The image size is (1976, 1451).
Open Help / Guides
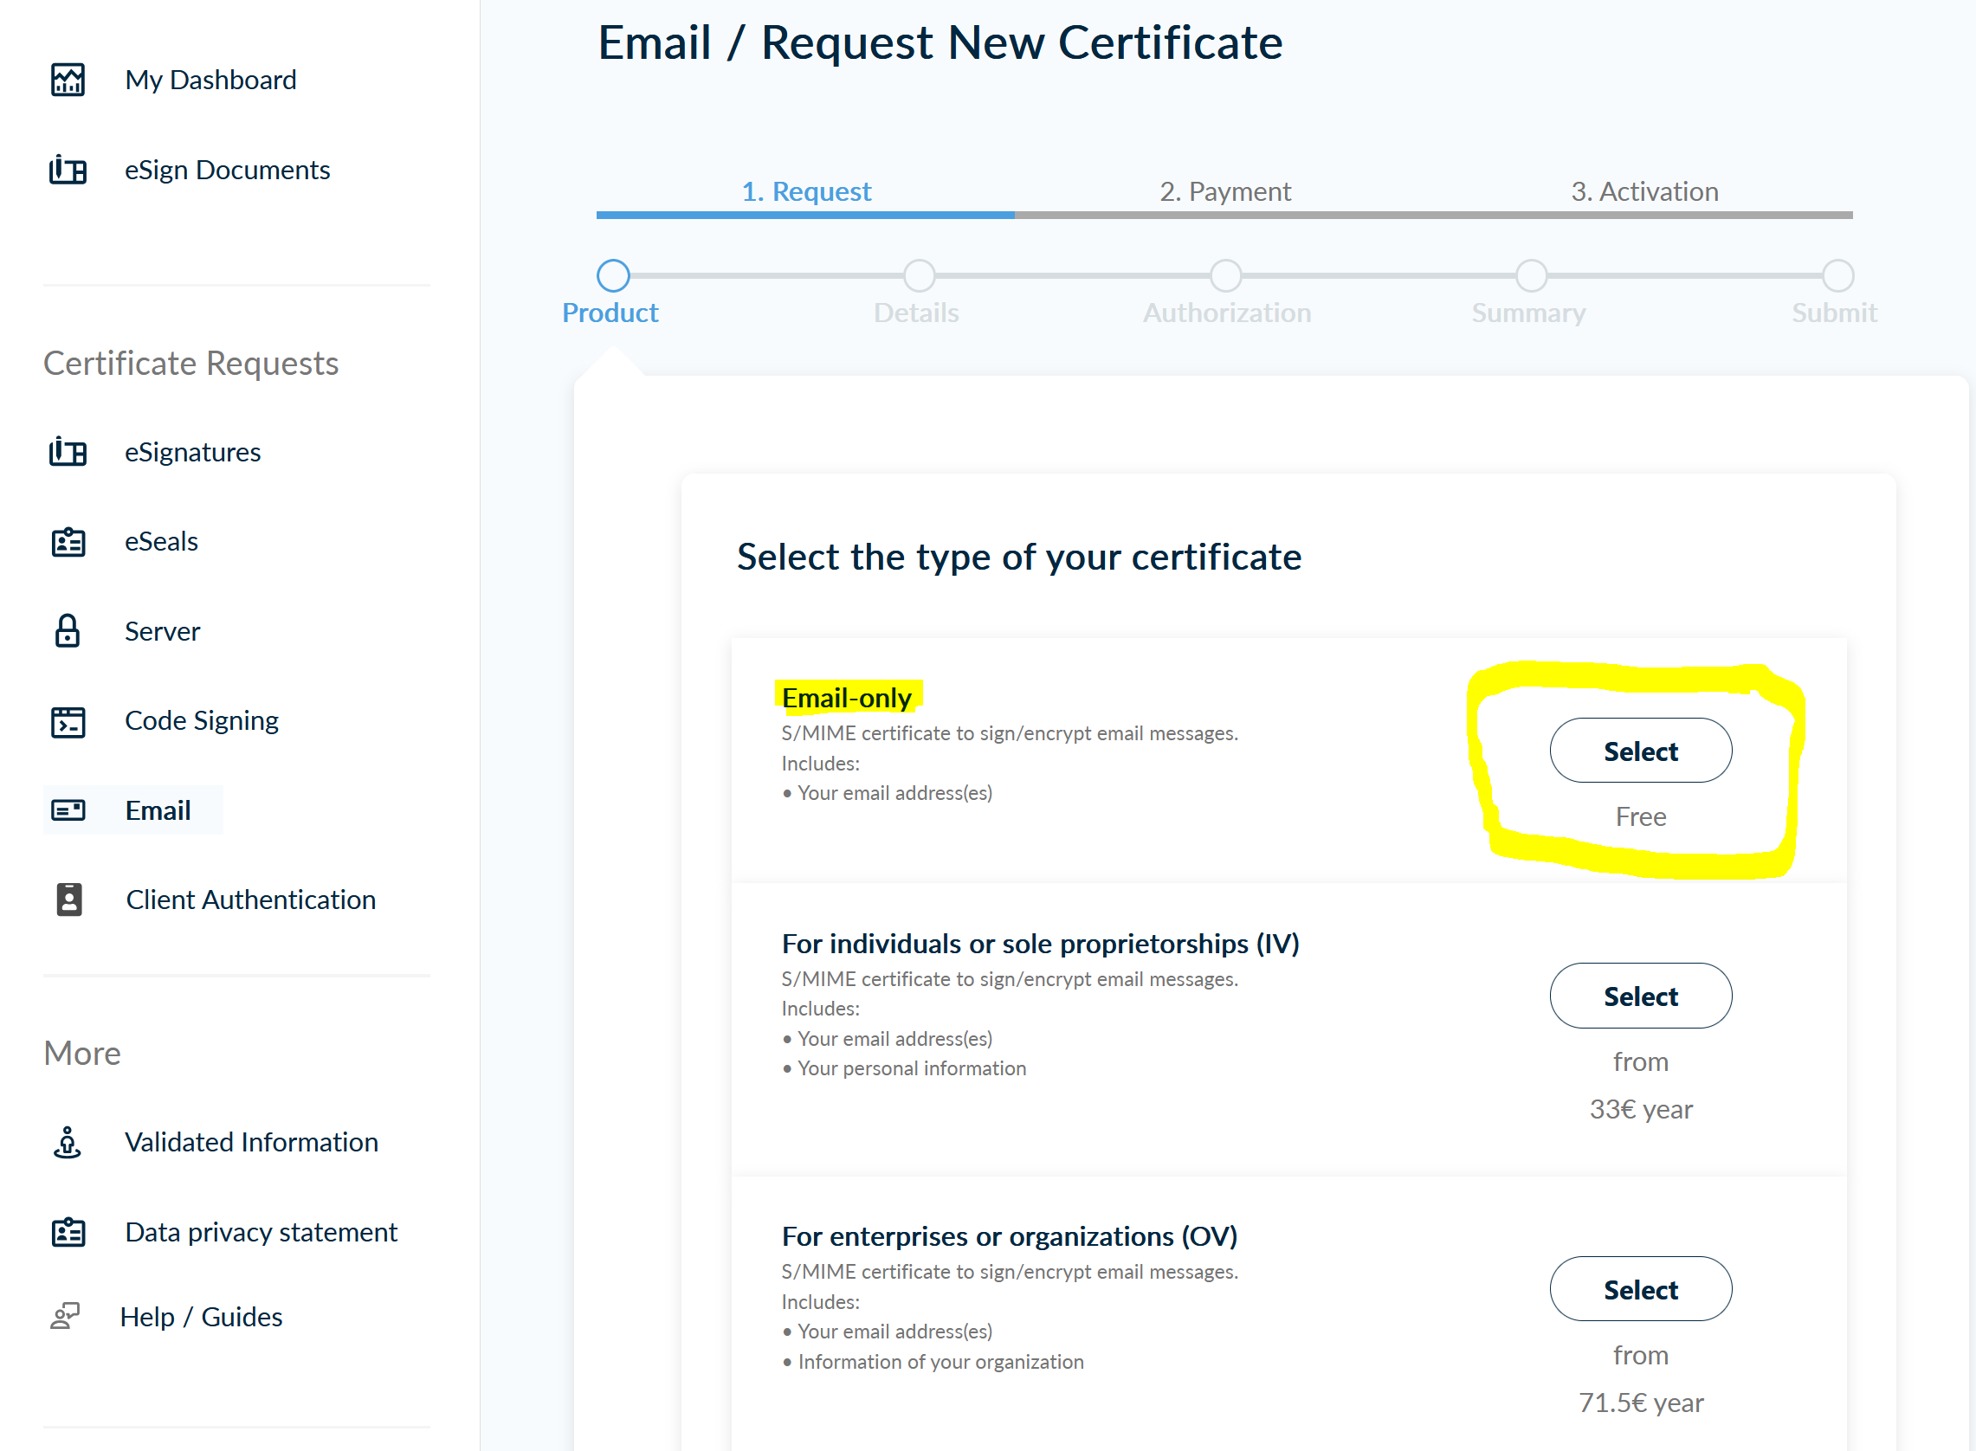point(201,1317)
